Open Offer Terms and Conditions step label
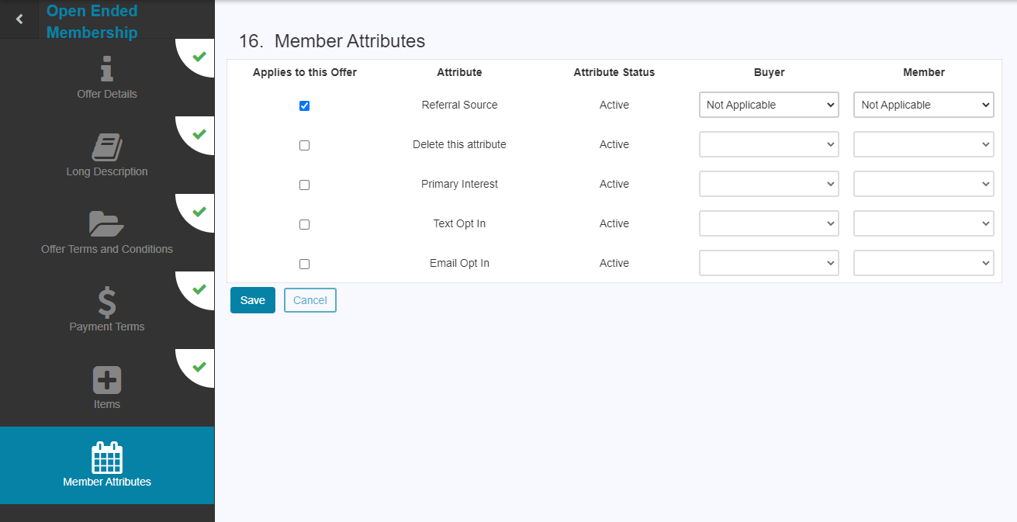Image resolution: width=1017 pixels, height=522 pixels. [x=107, y=249]
